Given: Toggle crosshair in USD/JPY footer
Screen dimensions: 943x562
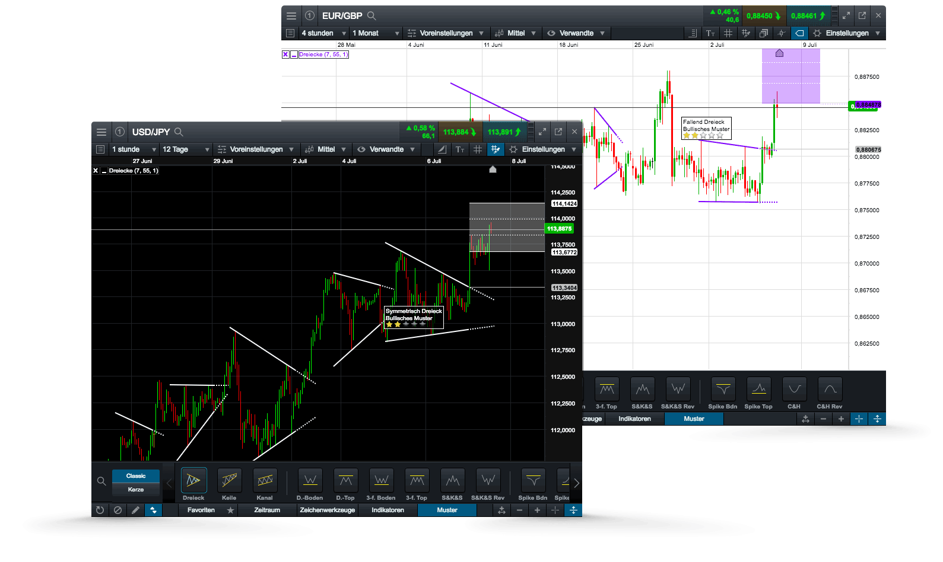Looking at the screenshot, I should pyautogui.click(x=555, y=510).
